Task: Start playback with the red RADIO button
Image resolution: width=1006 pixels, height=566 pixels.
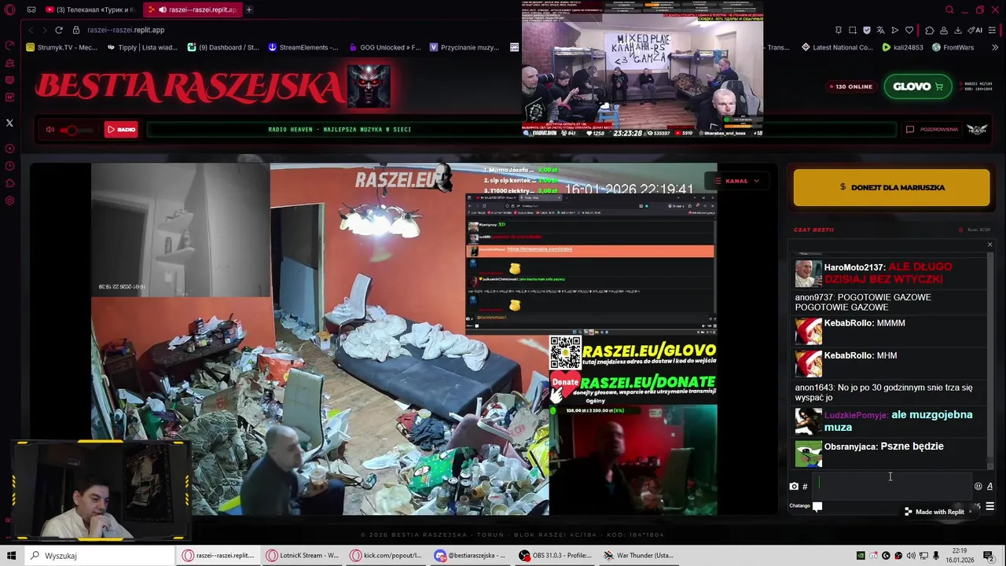Action: [x=121, y=130]
